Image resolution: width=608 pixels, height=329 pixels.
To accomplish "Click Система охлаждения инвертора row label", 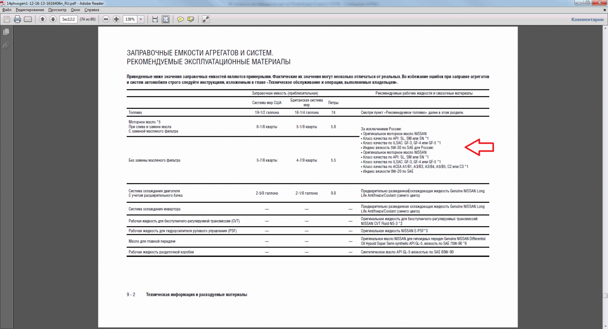I will coord(154,209).
